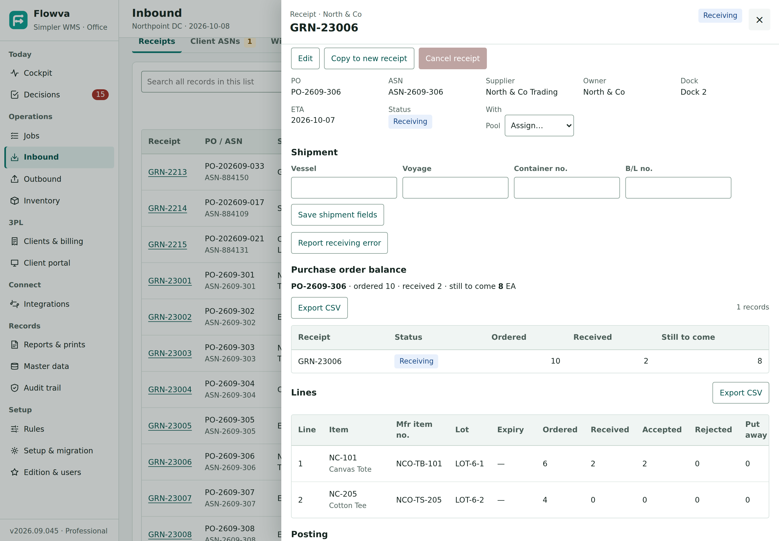
Task: Click the Setup & migration gear icon
Action: click(x=15, y=450)
